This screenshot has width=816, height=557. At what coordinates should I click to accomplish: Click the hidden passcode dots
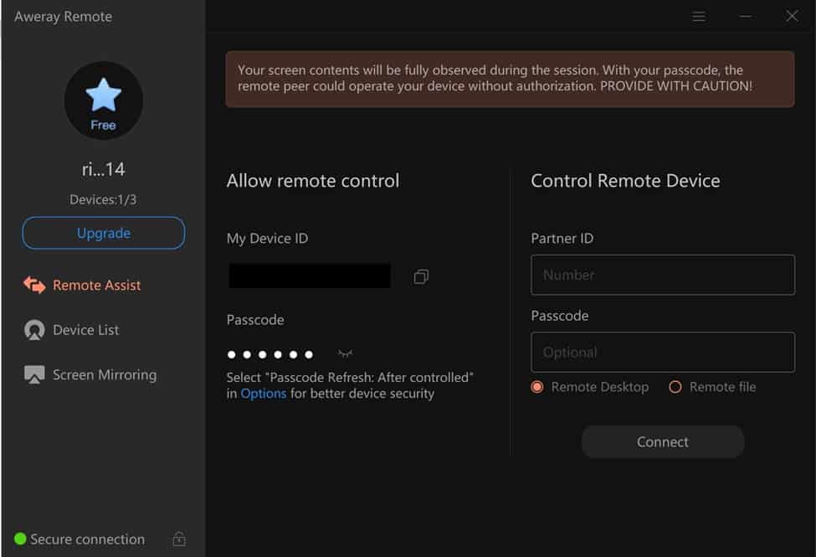[x=270, y=354]
